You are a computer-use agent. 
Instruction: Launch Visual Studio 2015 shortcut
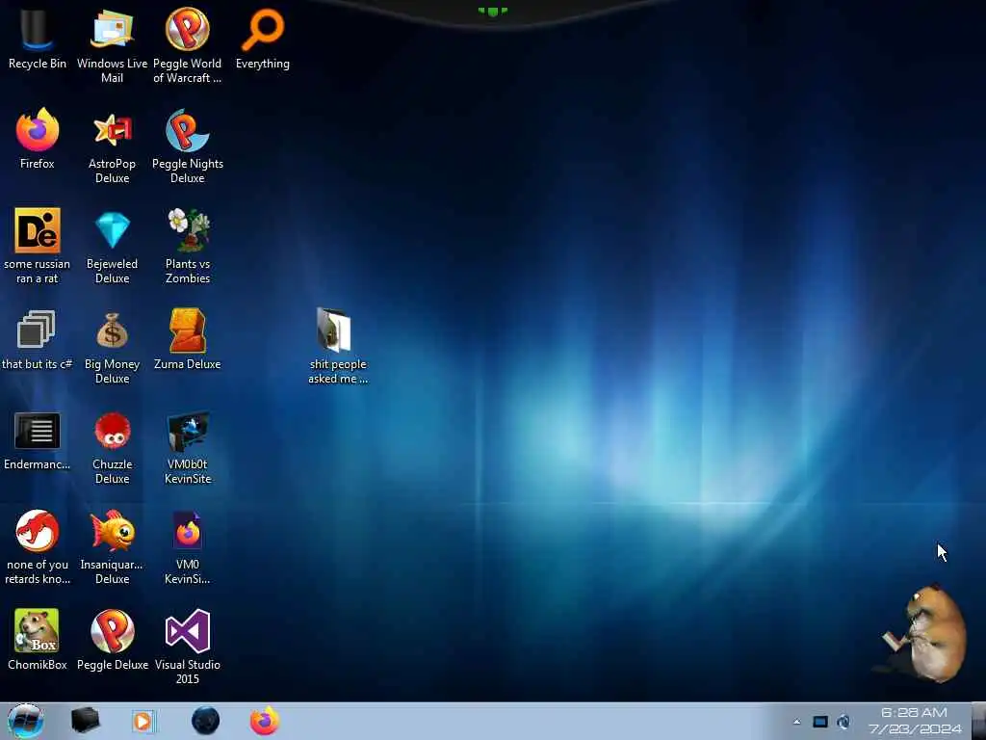(188, 647)
